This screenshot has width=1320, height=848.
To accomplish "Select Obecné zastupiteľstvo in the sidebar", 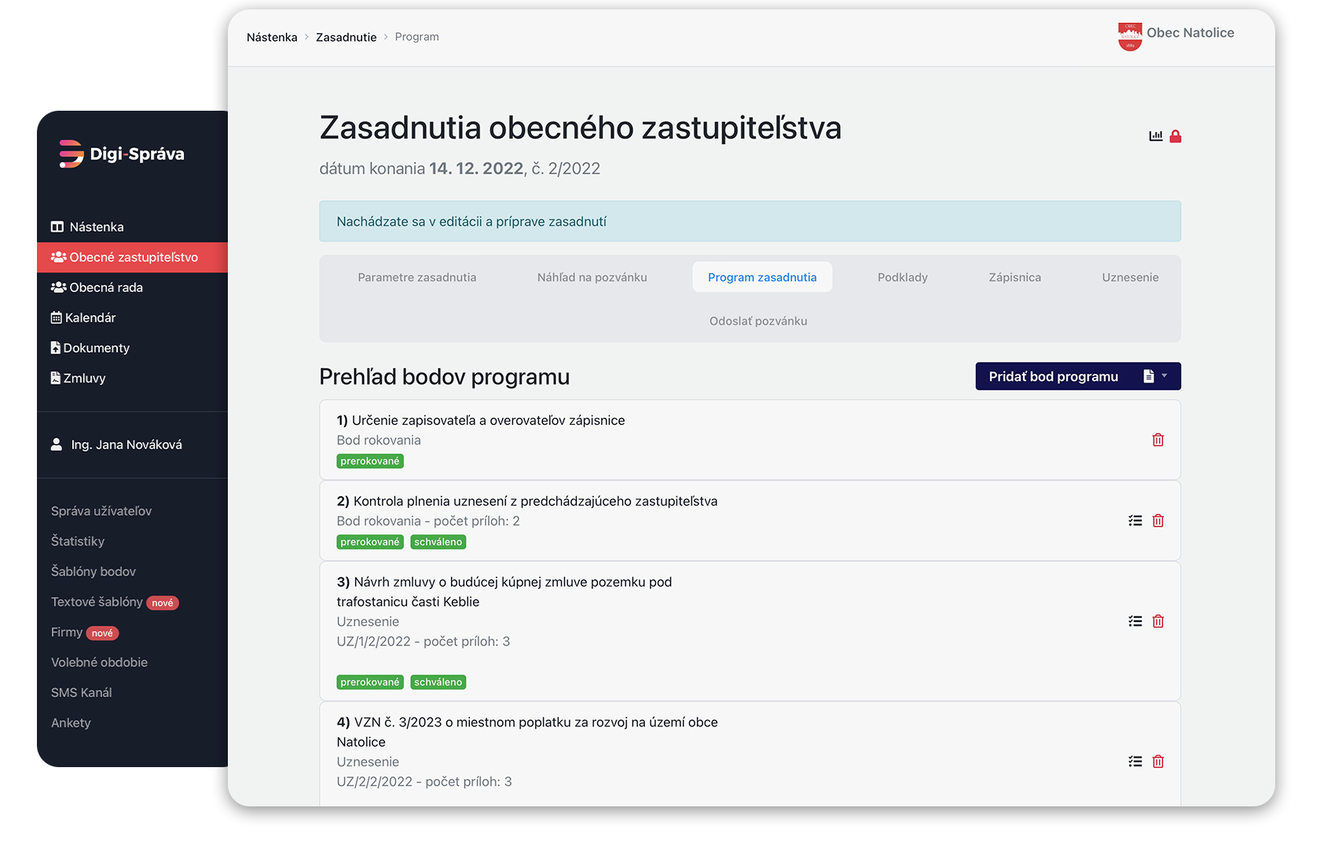I will [132, 258].
